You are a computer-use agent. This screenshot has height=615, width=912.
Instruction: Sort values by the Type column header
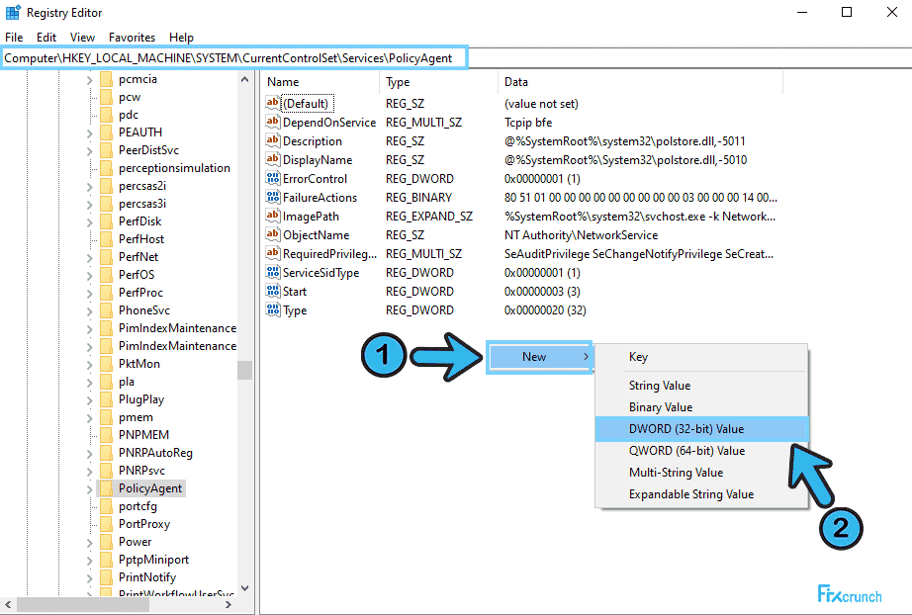[439, 82]
